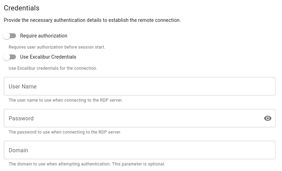Screen dimensions: 282x171
Task: Focus the Domain input field
Action: pos(139,150)
